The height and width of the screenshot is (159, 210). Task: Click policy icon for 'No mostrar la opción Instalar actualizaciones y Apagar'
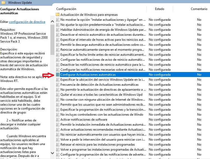pyautogui.click(x=58, y=20)
